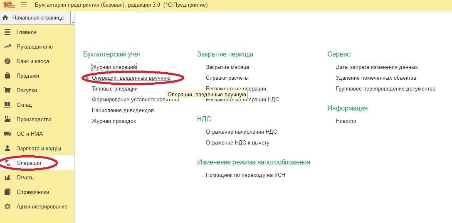
Task: Click the Администрирование gear icon
Action: 7,207
